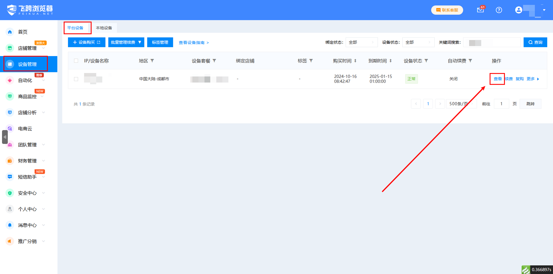Open the 设备状态 filter dropdown

point(418,42)
